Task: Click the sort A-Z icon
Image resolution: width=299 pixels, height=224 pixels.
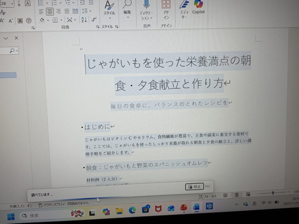Action: tap(84, 20)
